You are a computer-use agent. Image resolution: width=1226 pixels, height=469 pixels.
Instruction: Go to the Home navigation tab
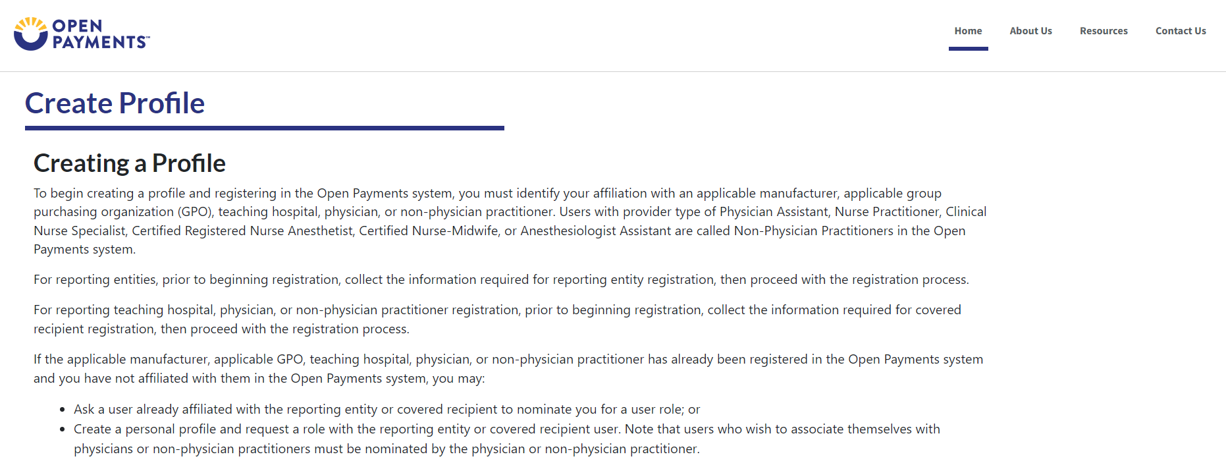click(x=968, y=31)
